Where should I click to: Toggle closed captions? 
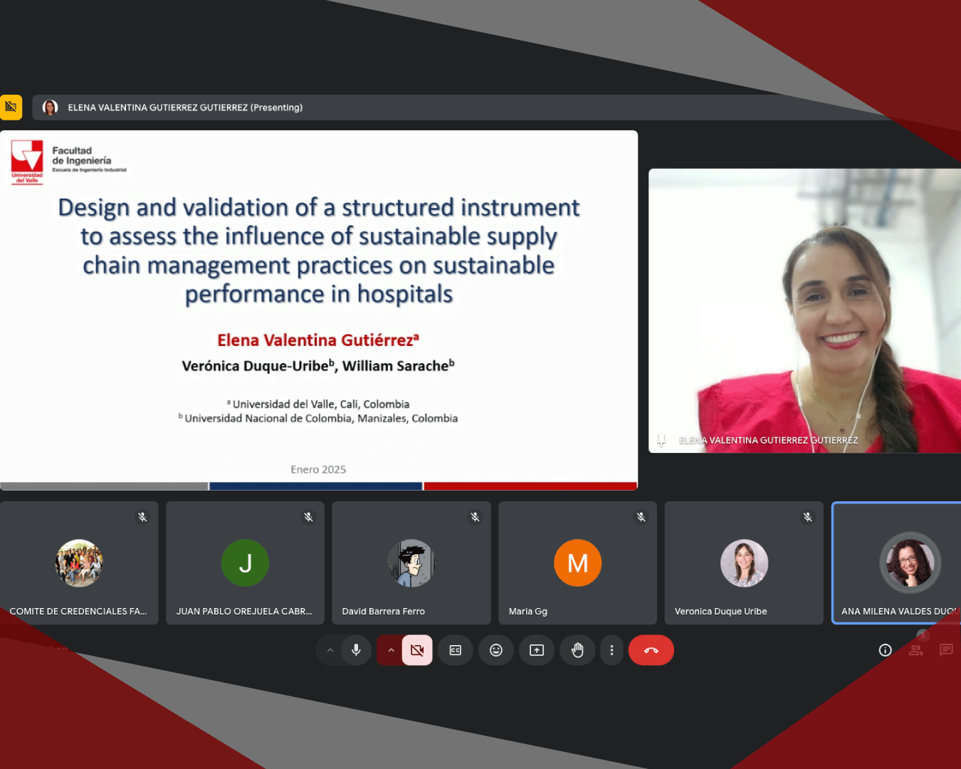point(456,650)
